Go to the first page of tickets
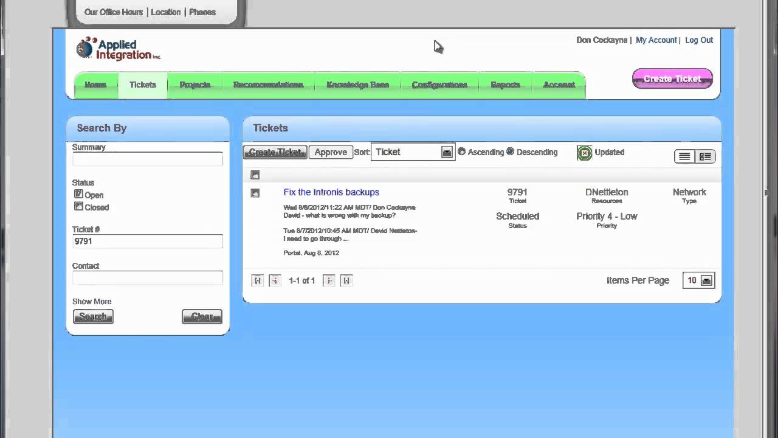Viewport: 778px width, 438px height. coord(258,280)
